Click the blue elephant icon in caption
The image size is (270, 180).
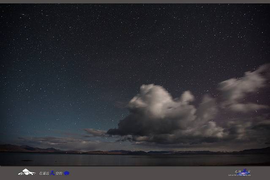(x=66, y=173)
